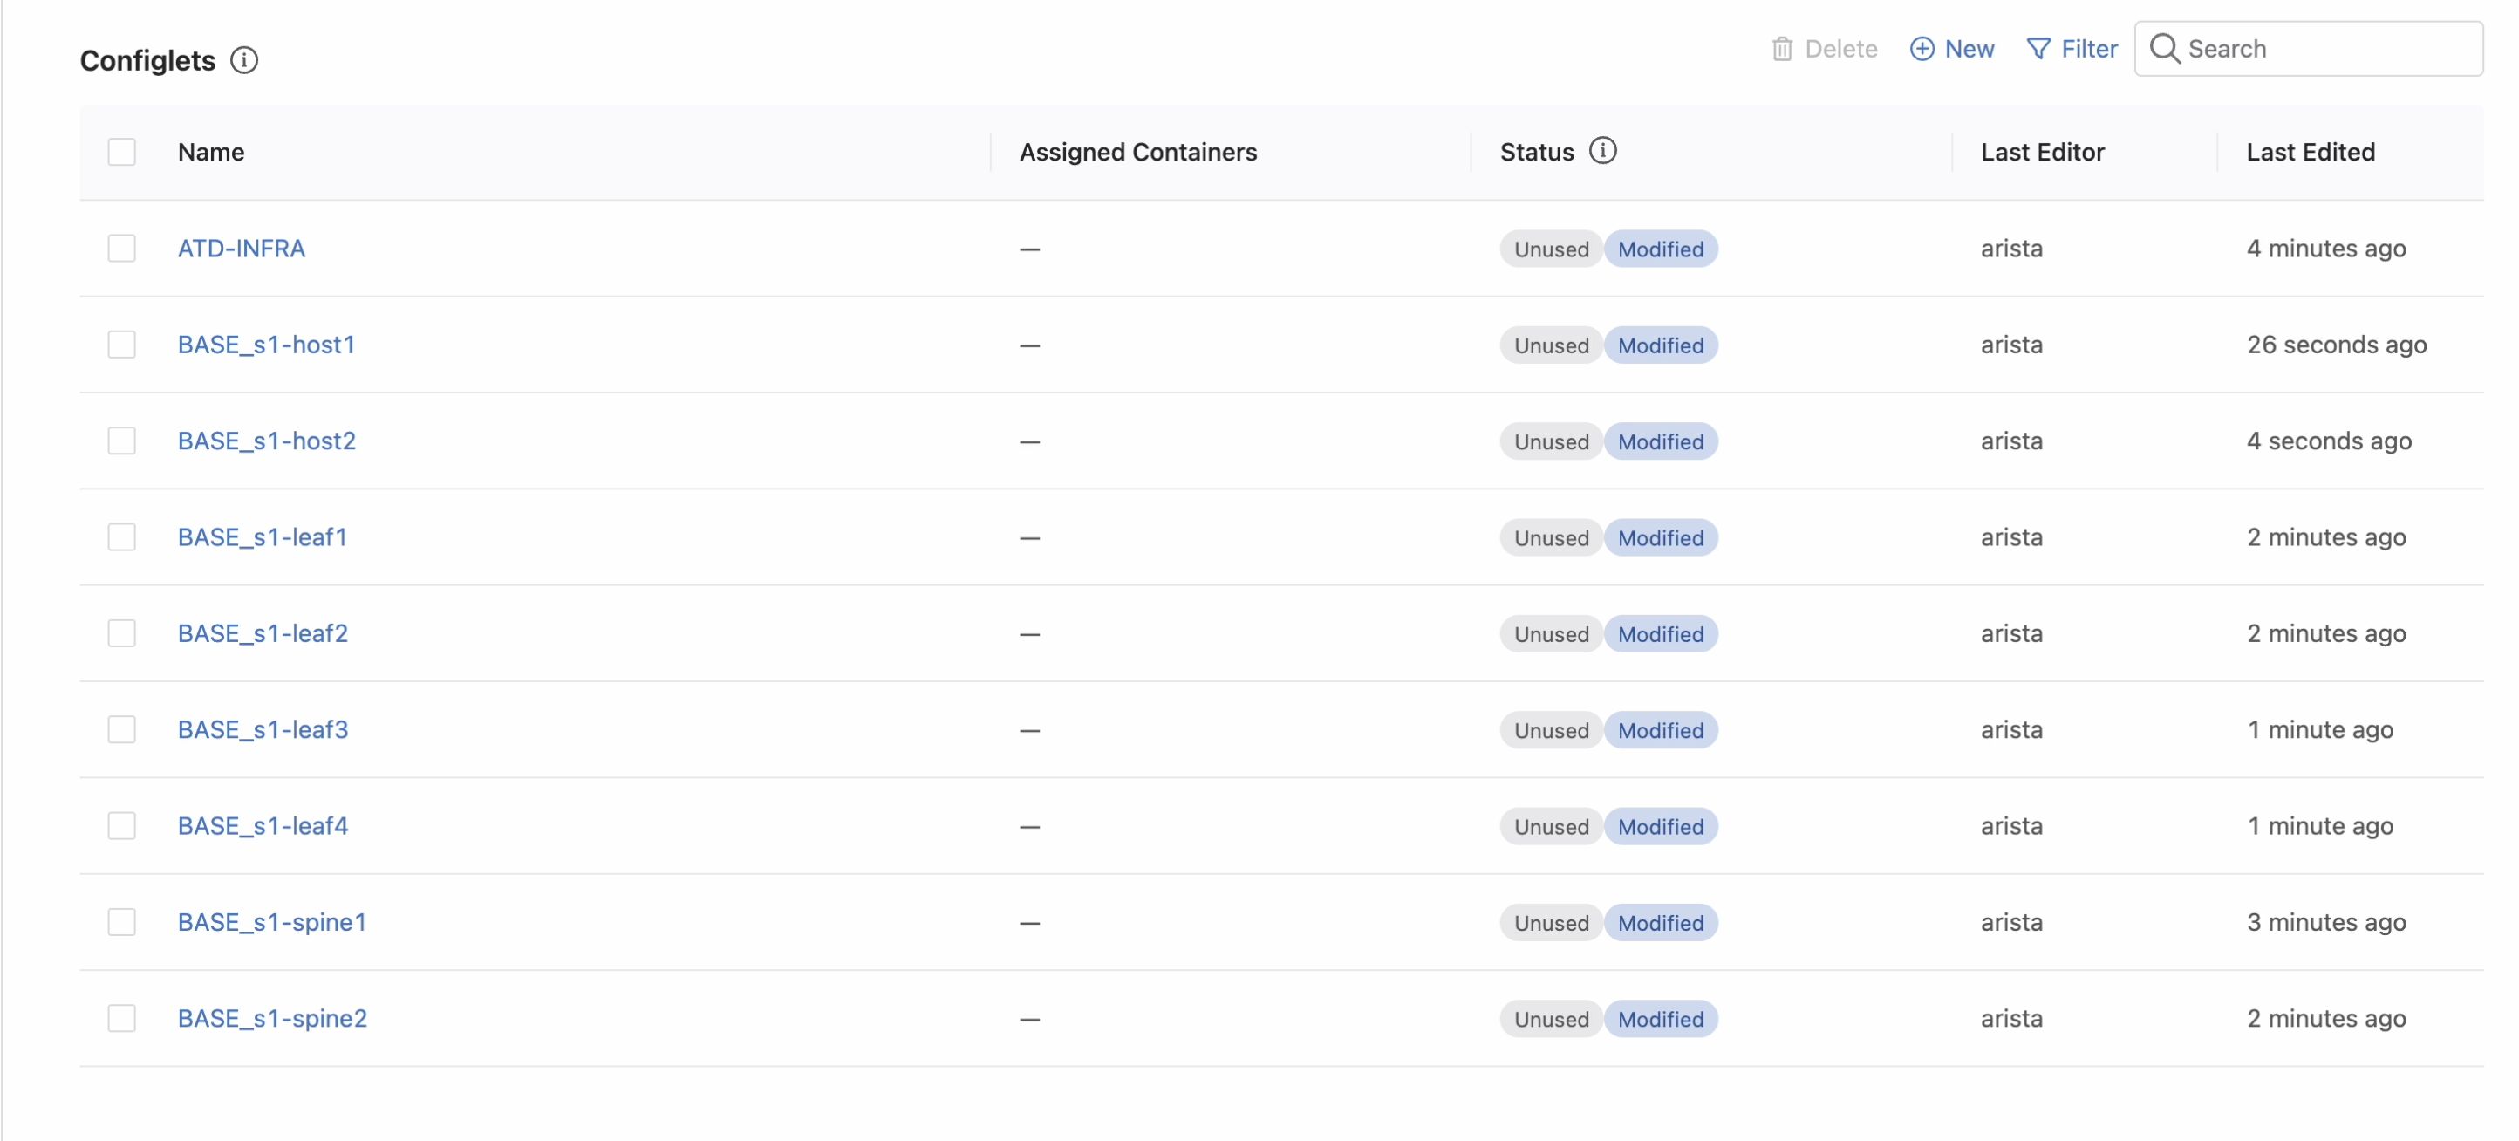Click the plus New configlet icon
This screenshot has width=2519, height=1141.
1922,49
